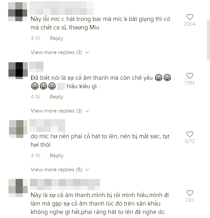Image resolution: width=210 pixels, height=218 pixels.
Task: Open avatar beside 'Đã biết nói' comment
Action: click(18, 71)
